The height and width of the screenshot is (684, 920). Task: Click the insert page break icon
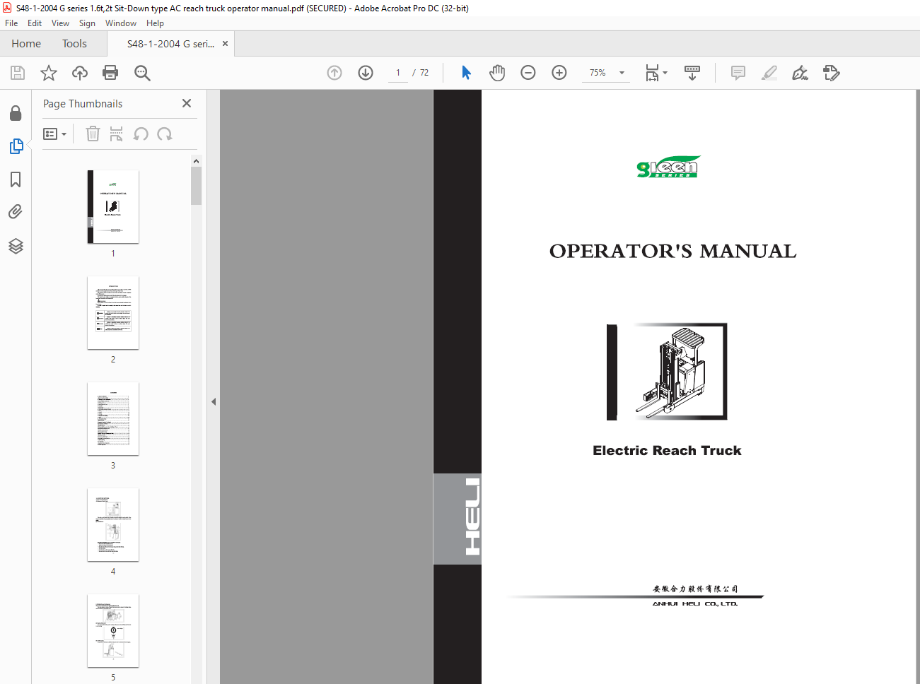pos(117,134)
